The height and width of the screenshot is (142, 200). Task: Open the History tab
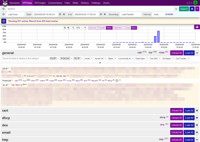(85, 3)
